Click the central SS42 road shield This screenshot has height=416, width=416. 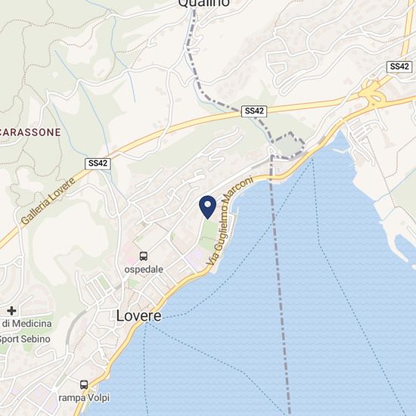coord(254,111)
